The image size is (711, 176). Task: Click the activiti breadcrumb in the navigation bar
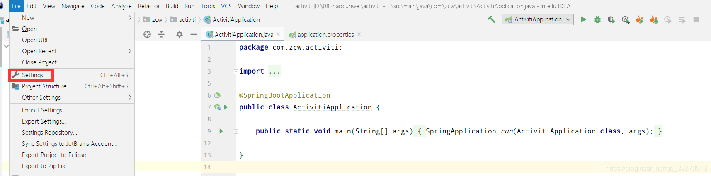pyautogui.click(x=183, y=19)
